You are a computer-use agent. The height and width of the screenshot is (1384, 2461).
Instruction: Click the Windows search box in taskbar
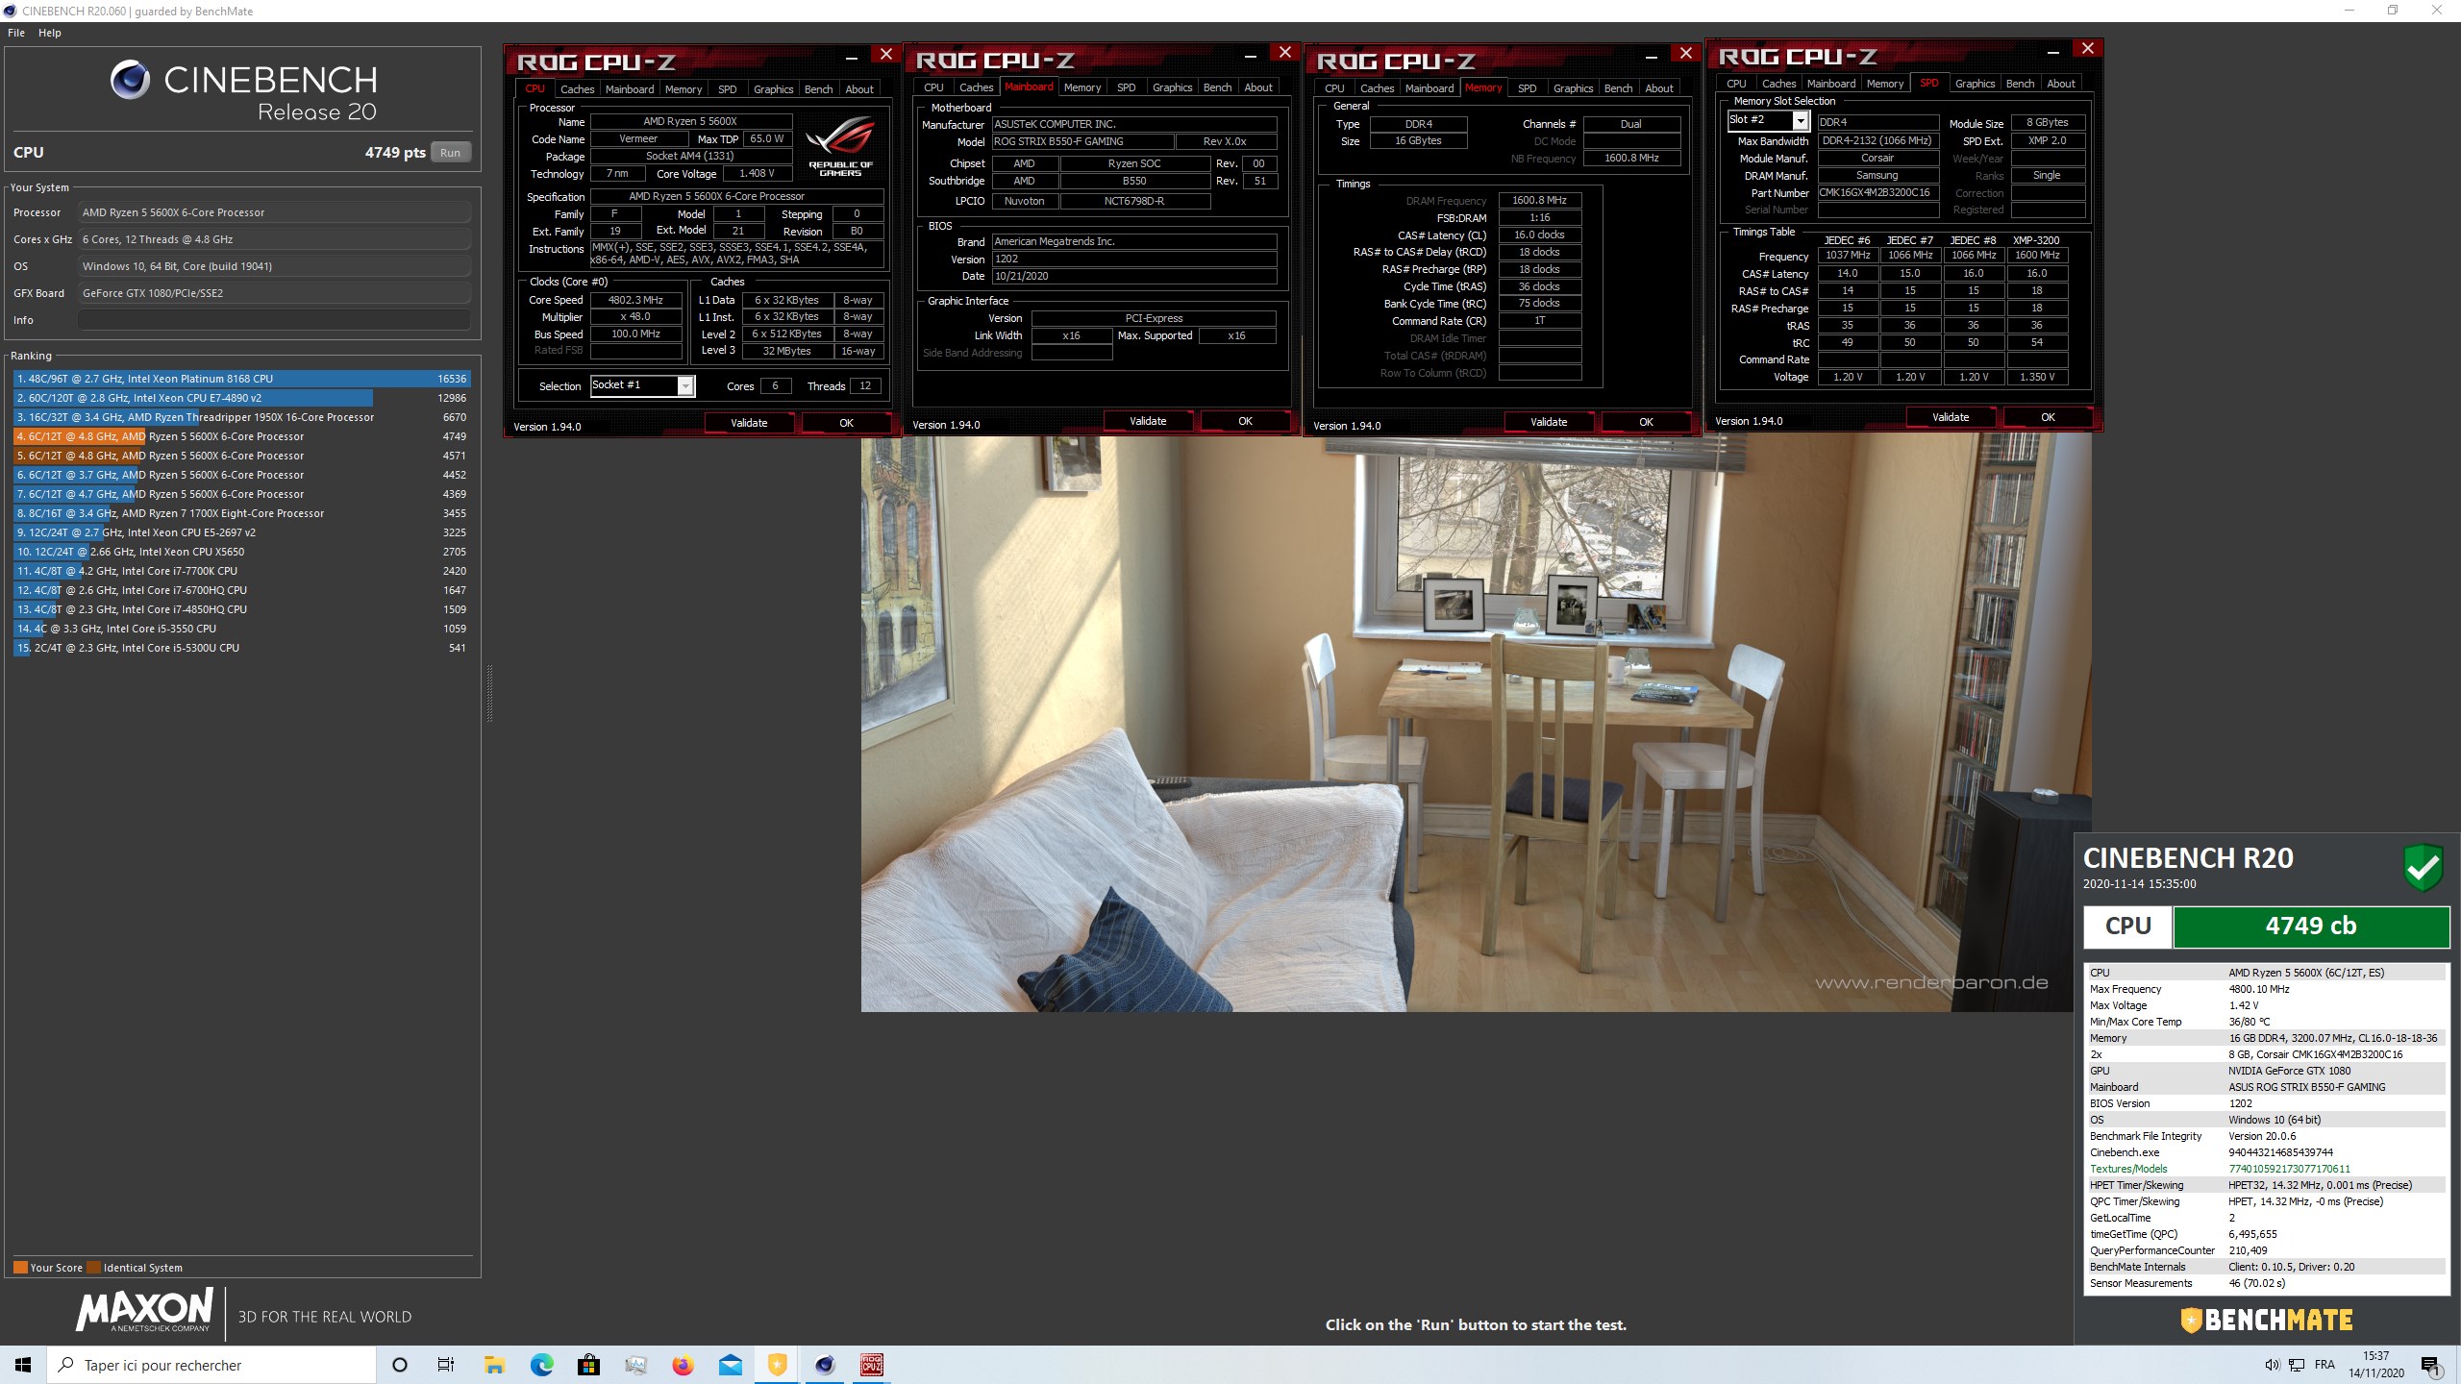(x=211, y=1365)
